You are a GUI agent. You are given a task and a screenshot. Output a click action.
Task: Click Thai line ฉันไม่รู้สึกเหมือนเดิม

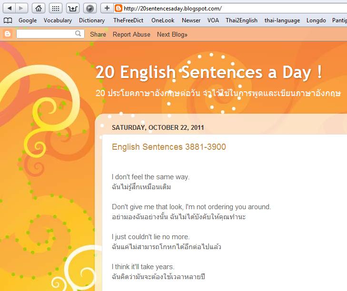(x=141, y=187)
